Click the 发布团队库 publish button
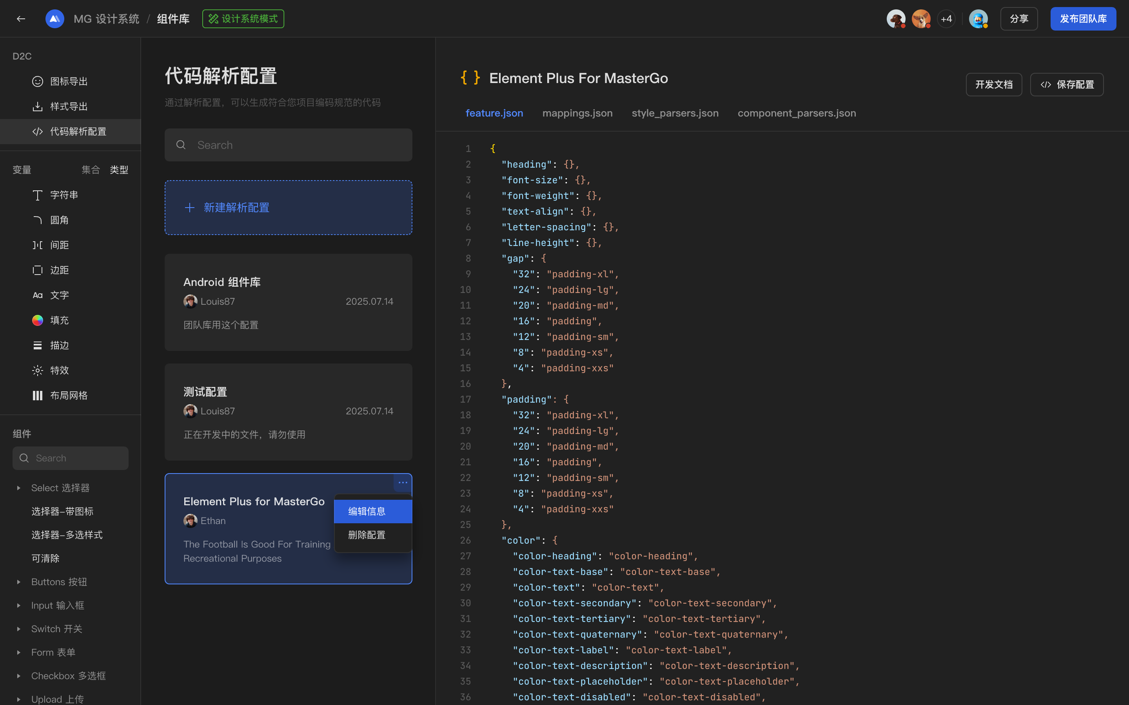This screenshot has height=705, width=1129. point(1083,19)
